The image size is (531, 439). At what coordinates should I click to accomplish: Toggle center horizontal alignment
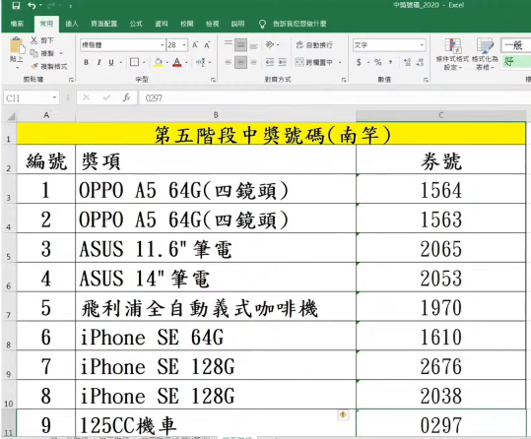(x=240, y=62)
